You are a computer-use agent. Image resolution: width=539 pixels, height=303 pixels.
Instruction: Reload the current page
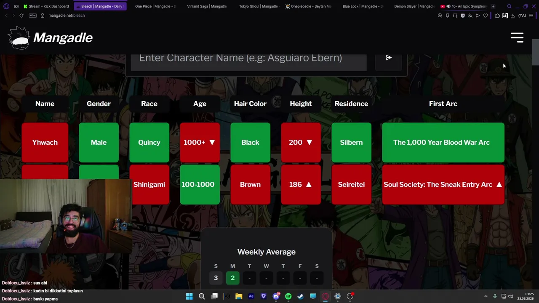pyautogui.click(x=21, y=16)
